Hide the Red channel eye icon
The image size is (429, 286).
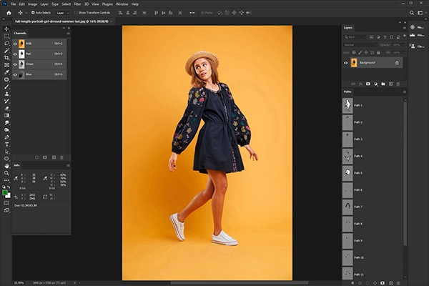[x=15, y=54]
